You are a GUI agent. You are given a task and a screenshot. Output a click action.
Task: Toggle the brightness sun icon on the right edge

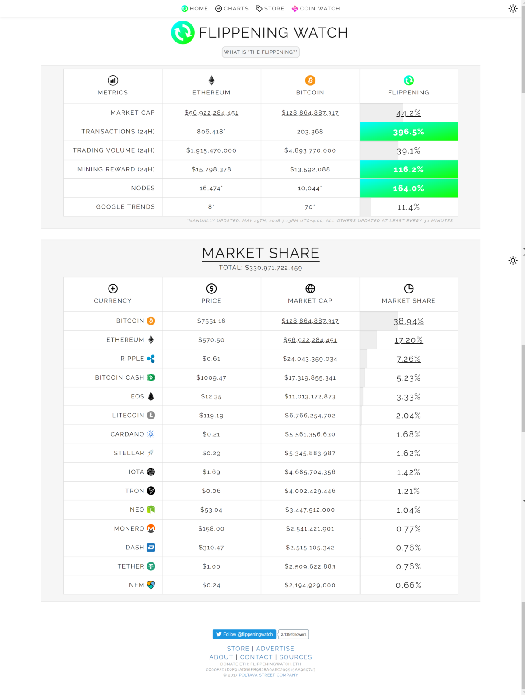513,261
